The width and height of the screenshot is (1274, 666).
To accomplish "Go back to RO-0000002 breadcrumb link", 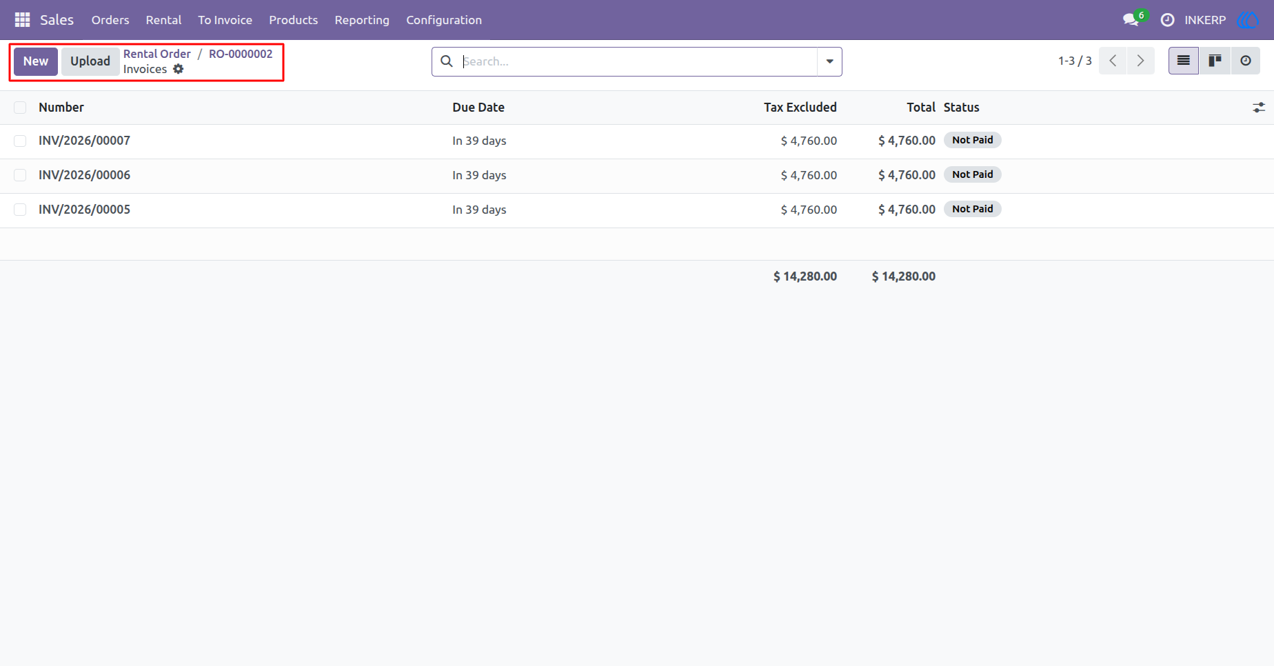I will pos(241,54).
